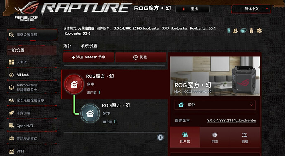285x156 pixels.
Task: Open the info icon below topology list
Action: (x=160, y=137)
